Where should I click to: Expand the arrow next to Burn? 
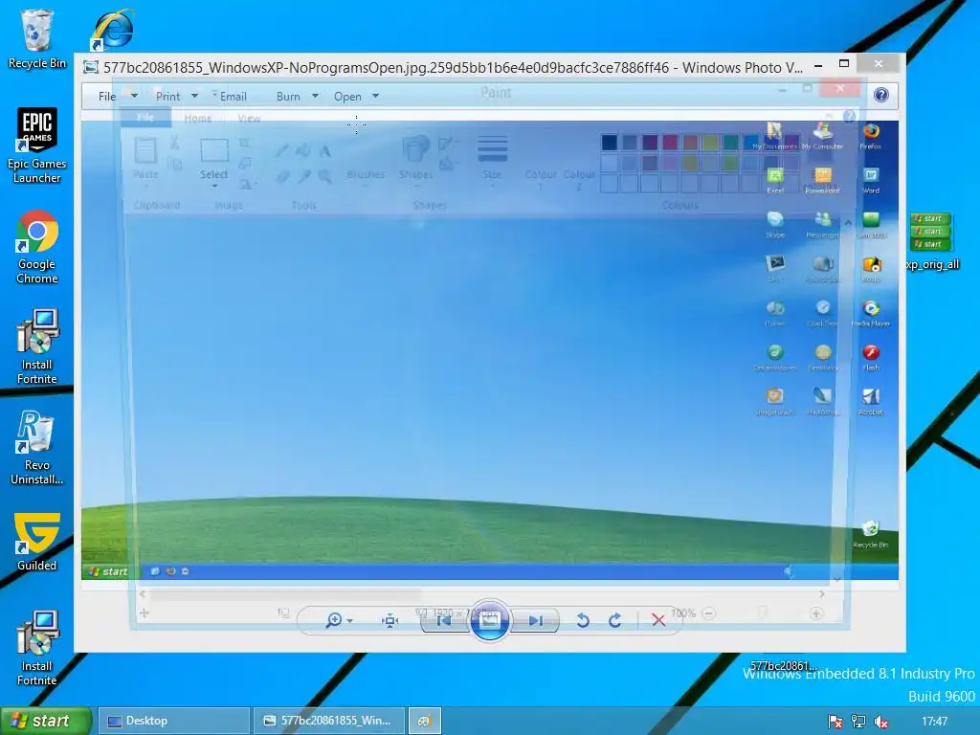click(315, 96)
